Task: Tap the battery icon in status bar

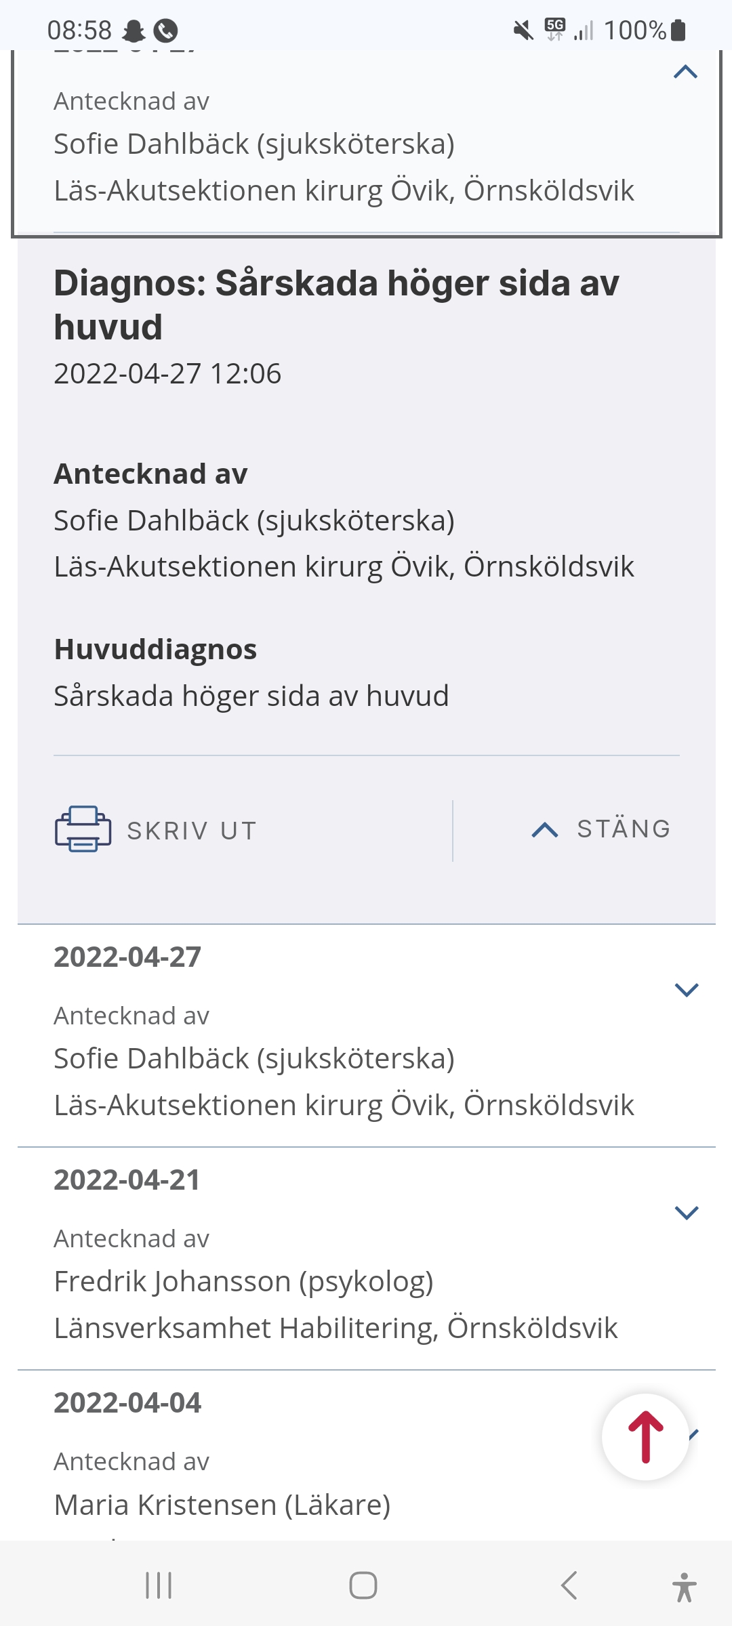Action: pos(678,30)
